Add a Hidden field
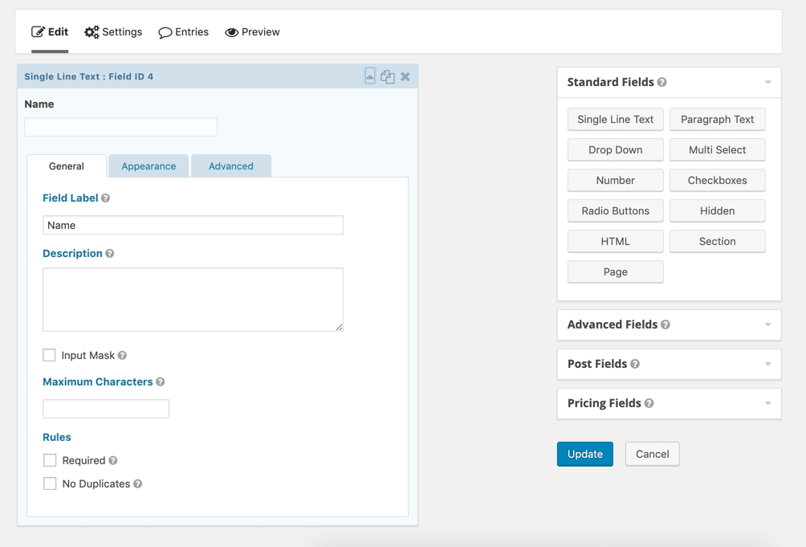The height and width of the screenshot is (547, 806). [717, 210]
